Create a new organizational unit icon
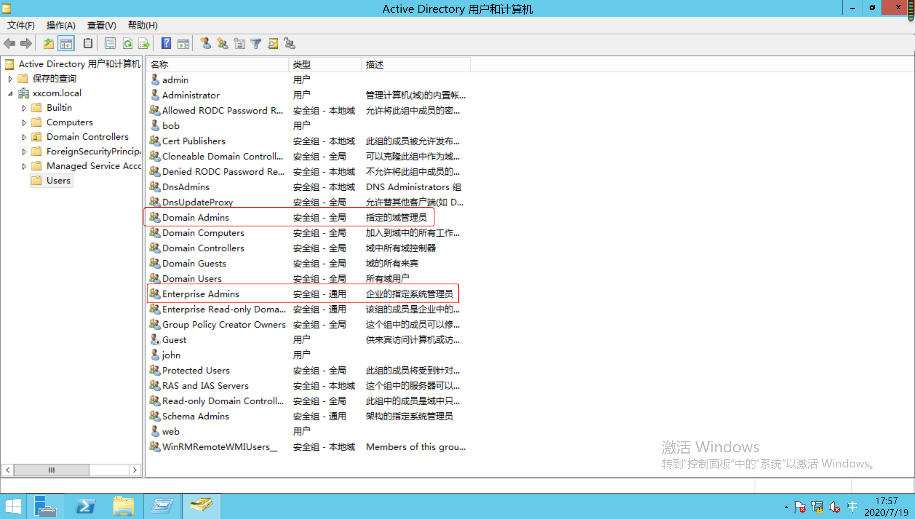This screenshot has width=915, height=519. coord(240,43)
